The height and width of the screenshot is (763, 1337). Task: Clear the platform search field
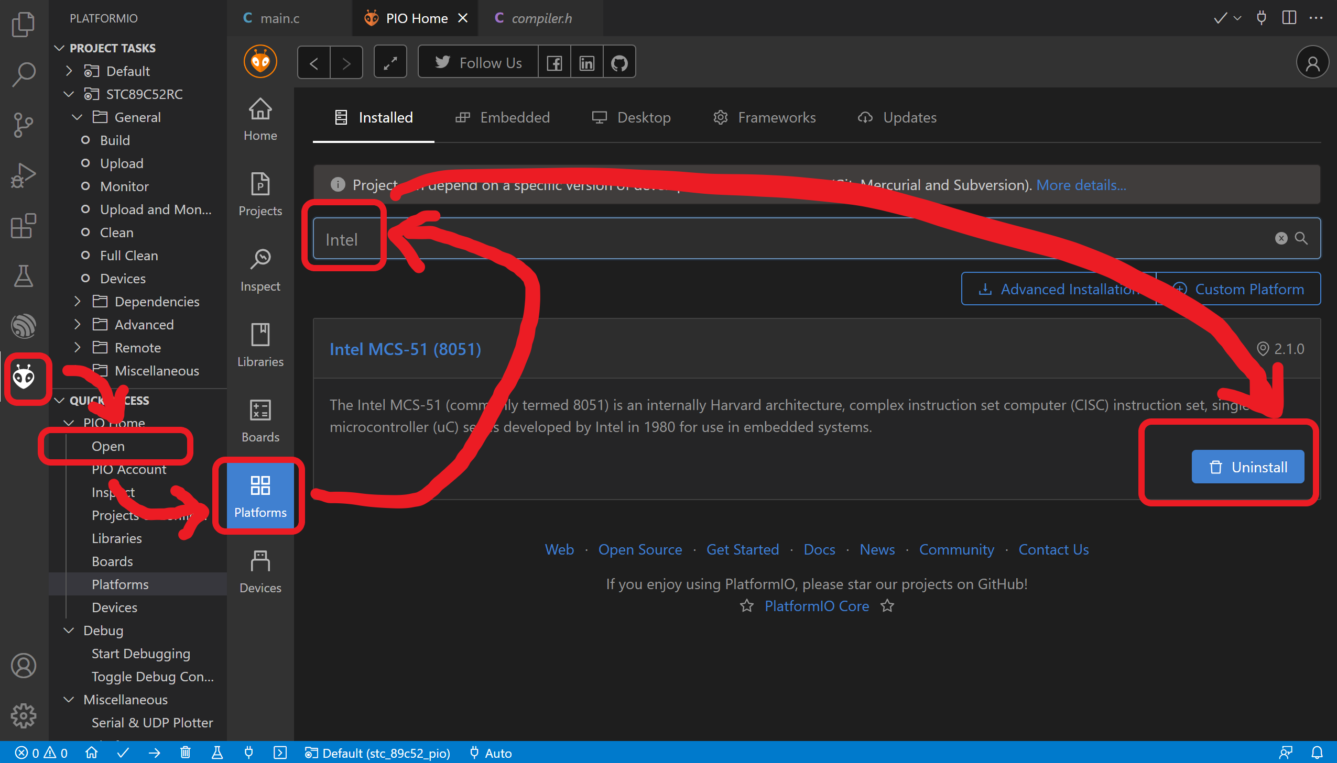(1281, 238)
